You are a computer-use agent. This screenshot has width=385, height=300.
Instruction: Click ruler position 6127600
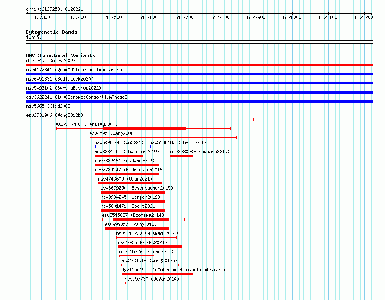[x=148, y=17]
